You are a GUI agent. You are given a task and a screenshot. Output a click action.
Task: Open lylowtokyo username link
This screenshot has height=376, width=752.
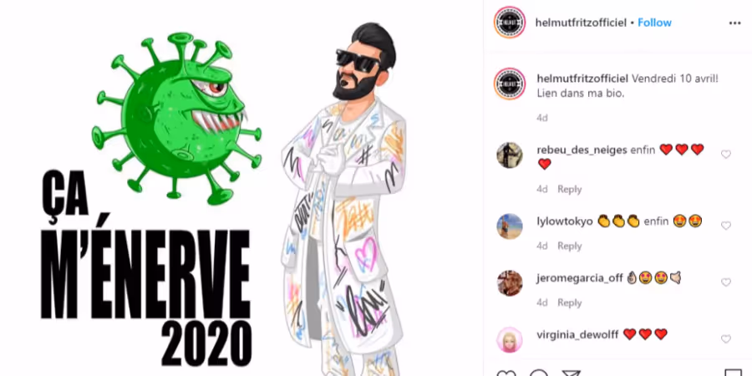[x=565, y=221]
